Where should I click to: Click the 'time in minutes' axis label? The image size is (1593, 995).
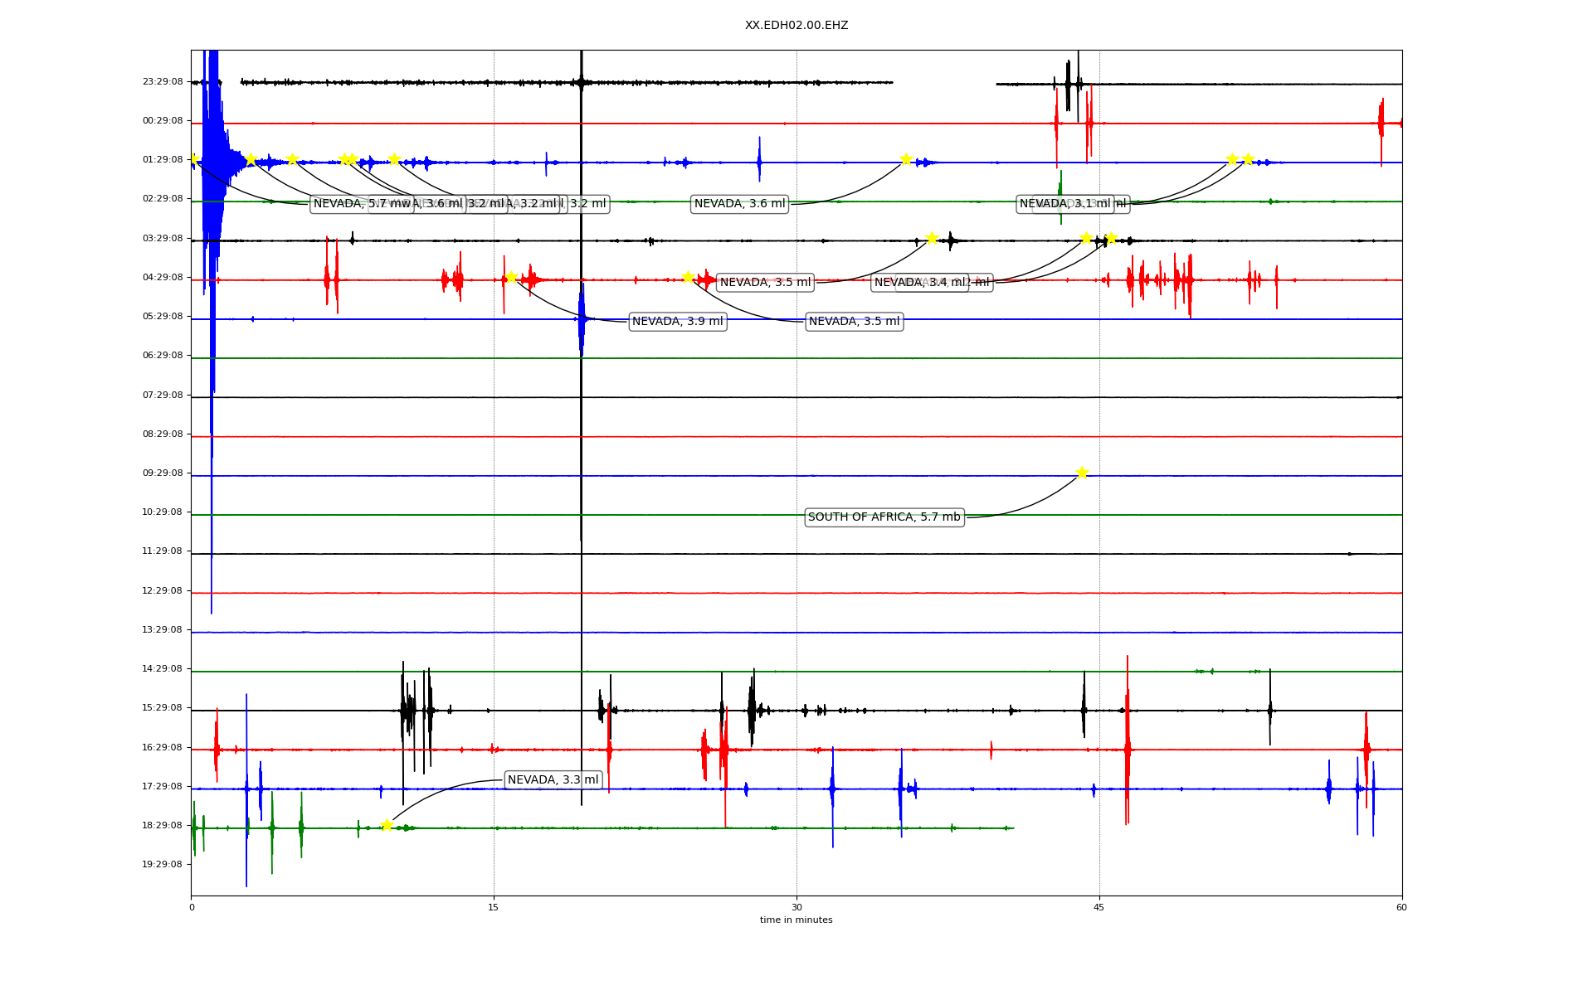tap(796, 920)
